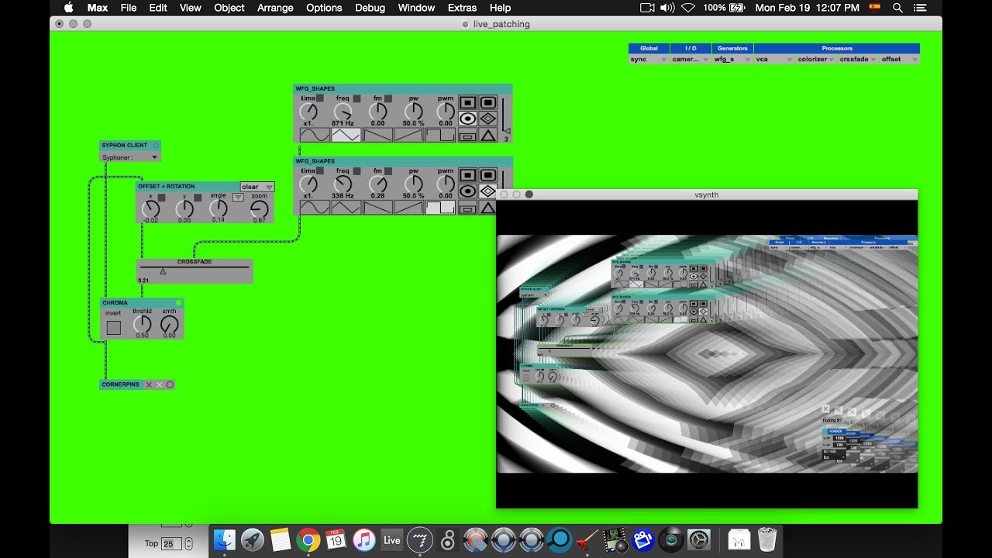Open offset dropdown under Processors
992x558 pixels.
click(900, 59)
